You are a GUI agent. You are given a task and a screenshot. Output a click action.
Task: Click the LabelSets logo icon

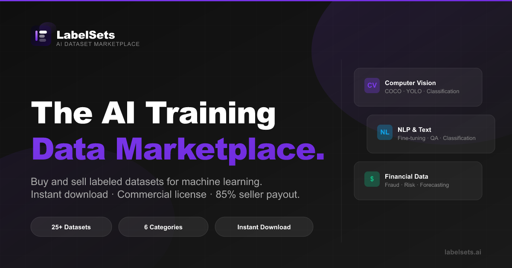(41, 36)
